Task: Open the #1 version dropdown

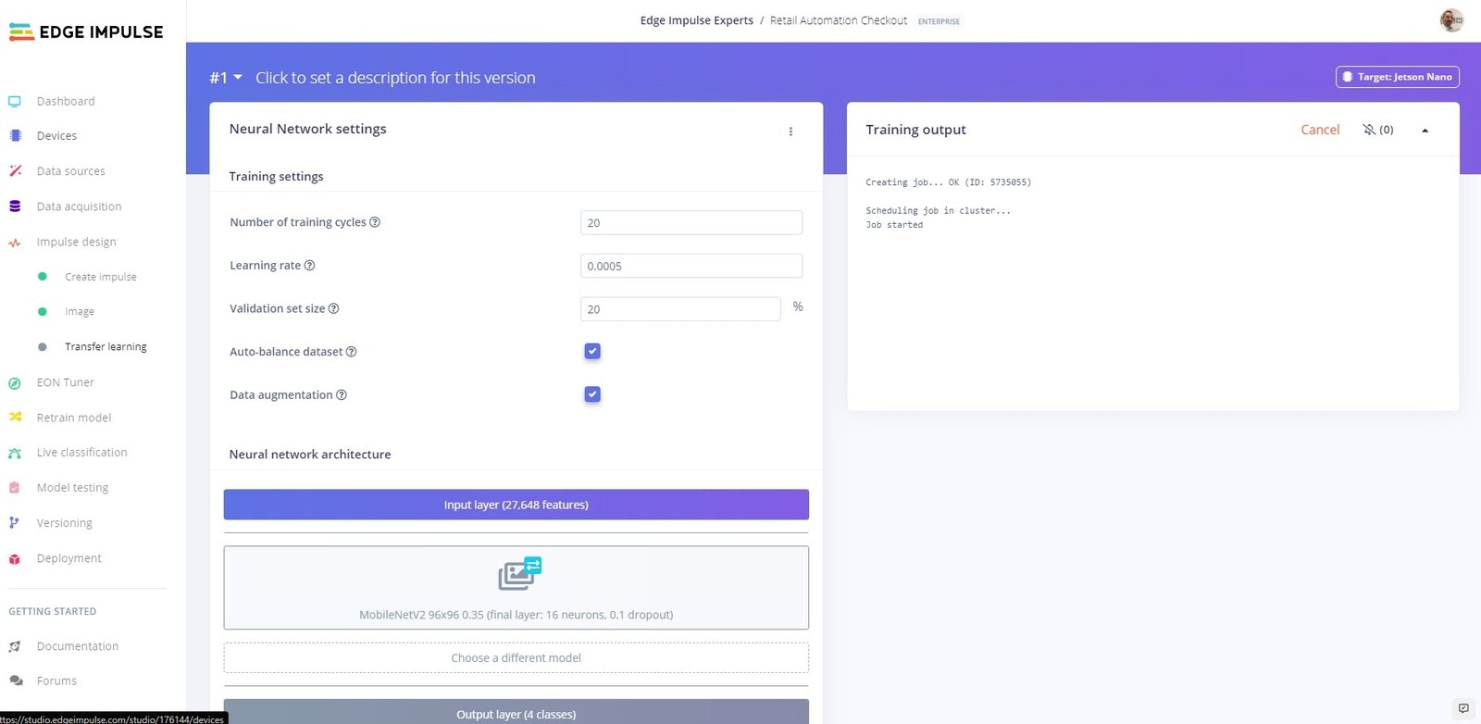Action: (x=226, y=78)
